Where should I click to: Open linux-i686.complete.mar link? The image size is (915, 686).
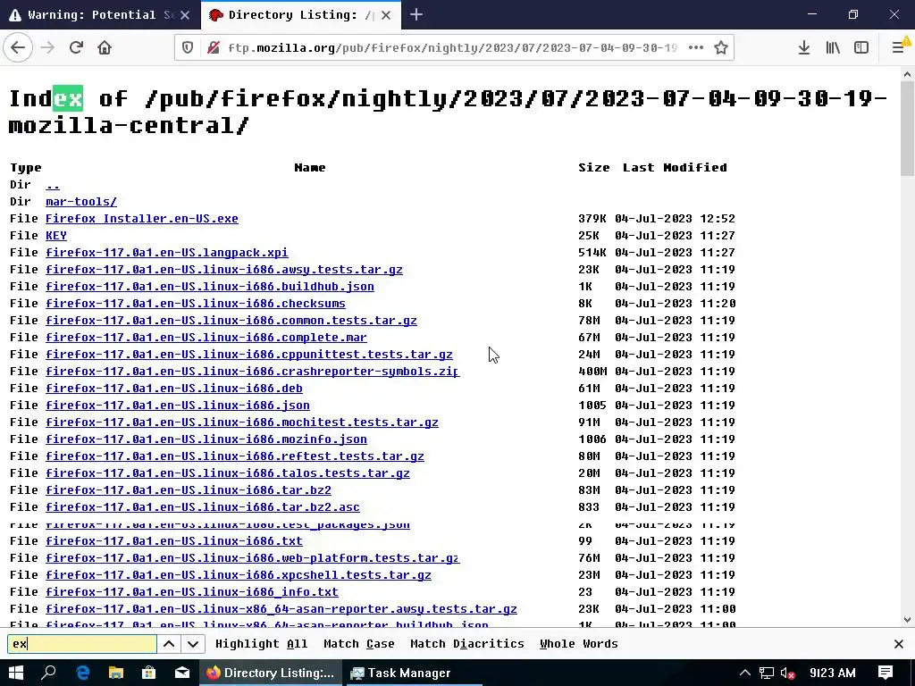click(206, 337)
